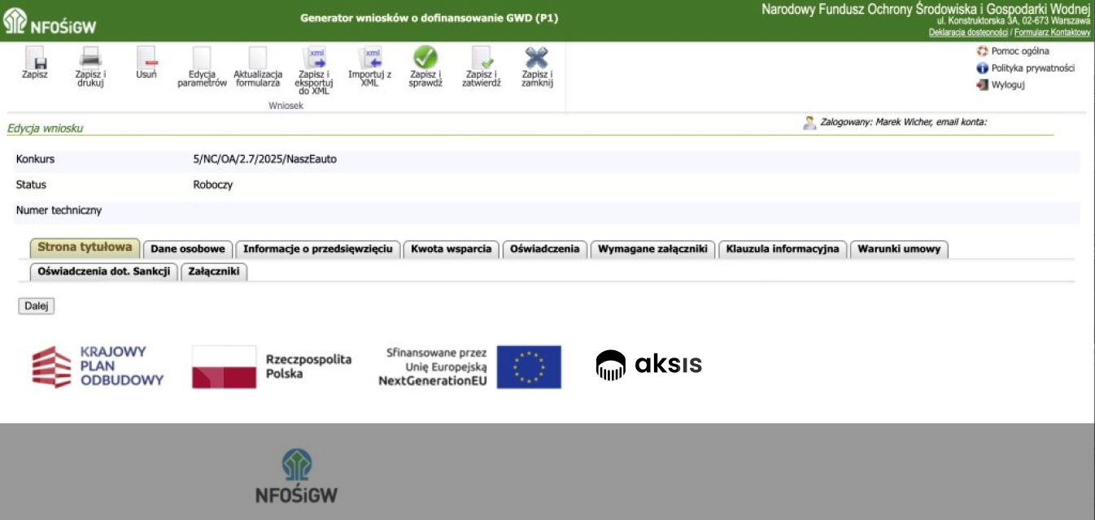
Task: Open the Warunki umowy tab
Action: coord(899,249)
